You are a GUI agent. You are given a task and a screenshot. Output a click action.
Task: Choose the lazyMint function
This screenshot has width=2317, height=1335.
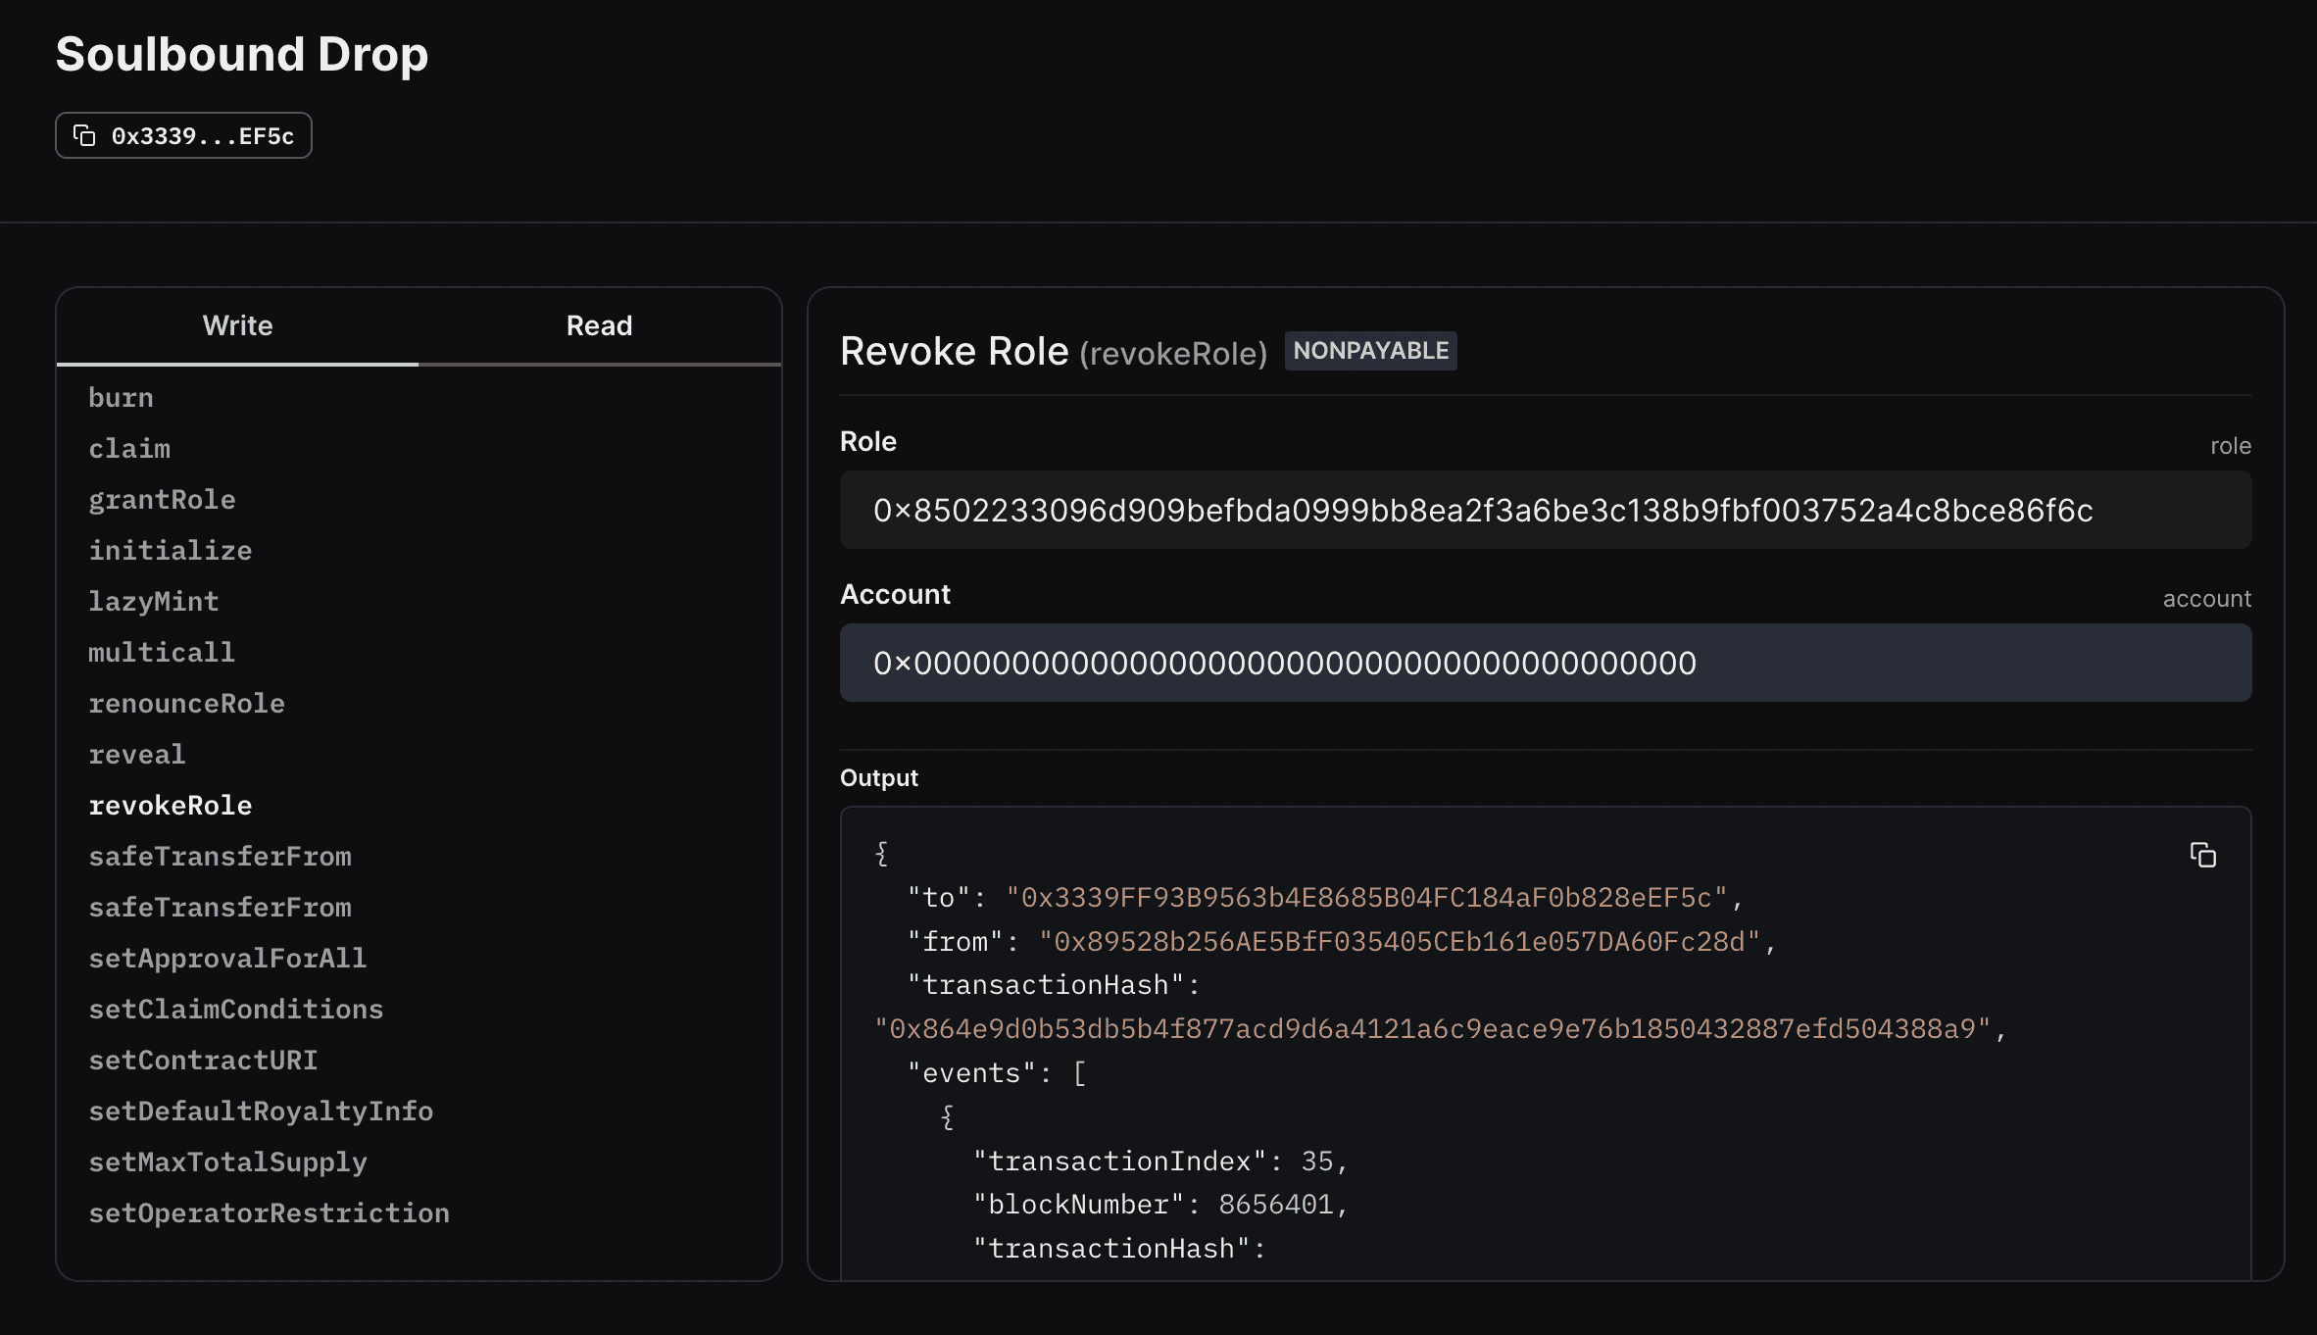[154, 602]
